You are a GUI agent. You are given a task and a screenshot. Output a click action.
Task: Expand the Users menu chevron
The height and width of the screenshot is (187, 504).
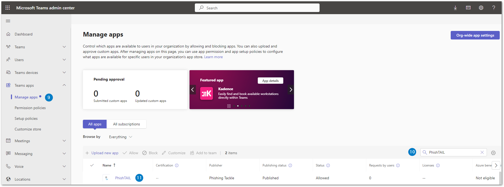[64, 60]
